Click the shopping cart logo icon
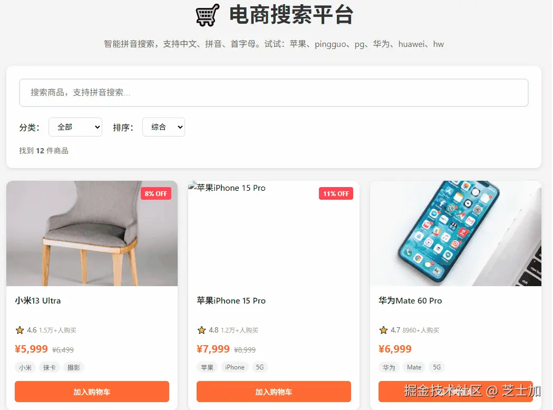Screen dimensions: 553x410 [207, 15]
